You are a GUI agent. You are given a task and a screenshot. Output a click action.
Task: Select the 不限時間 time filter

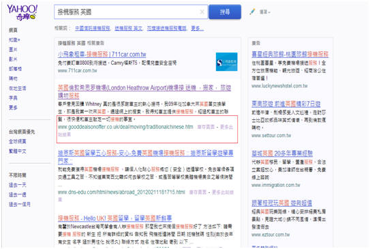click(x=18, y=175)
